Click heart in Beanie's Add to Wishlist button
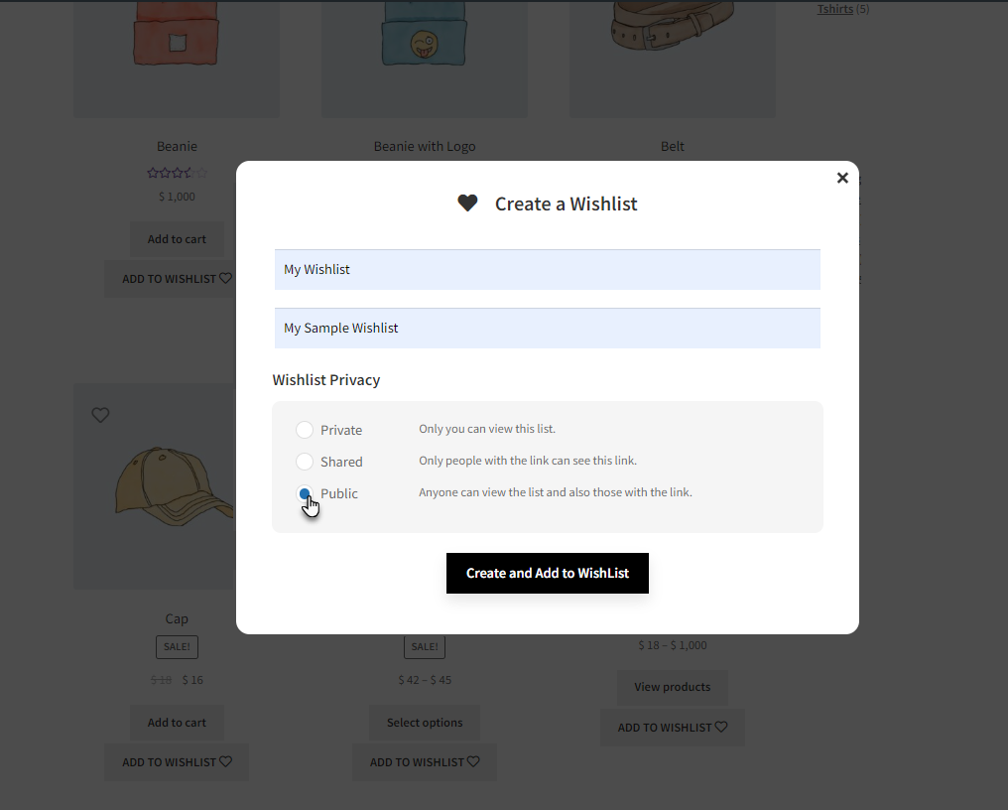This screenshot has width=1008, height=810. tap(225, 278)
